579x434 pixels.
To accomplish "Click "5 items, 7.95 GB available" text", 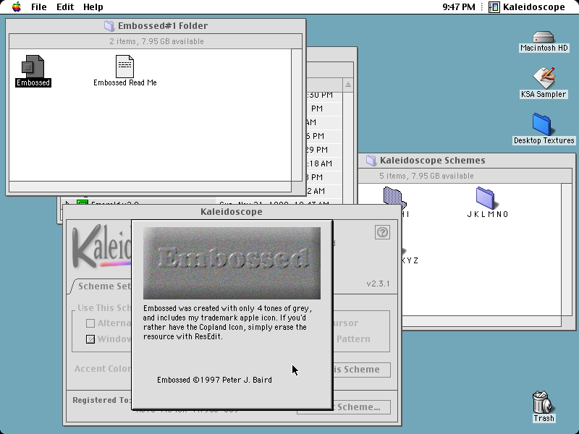I will click(x=426, y=176).
